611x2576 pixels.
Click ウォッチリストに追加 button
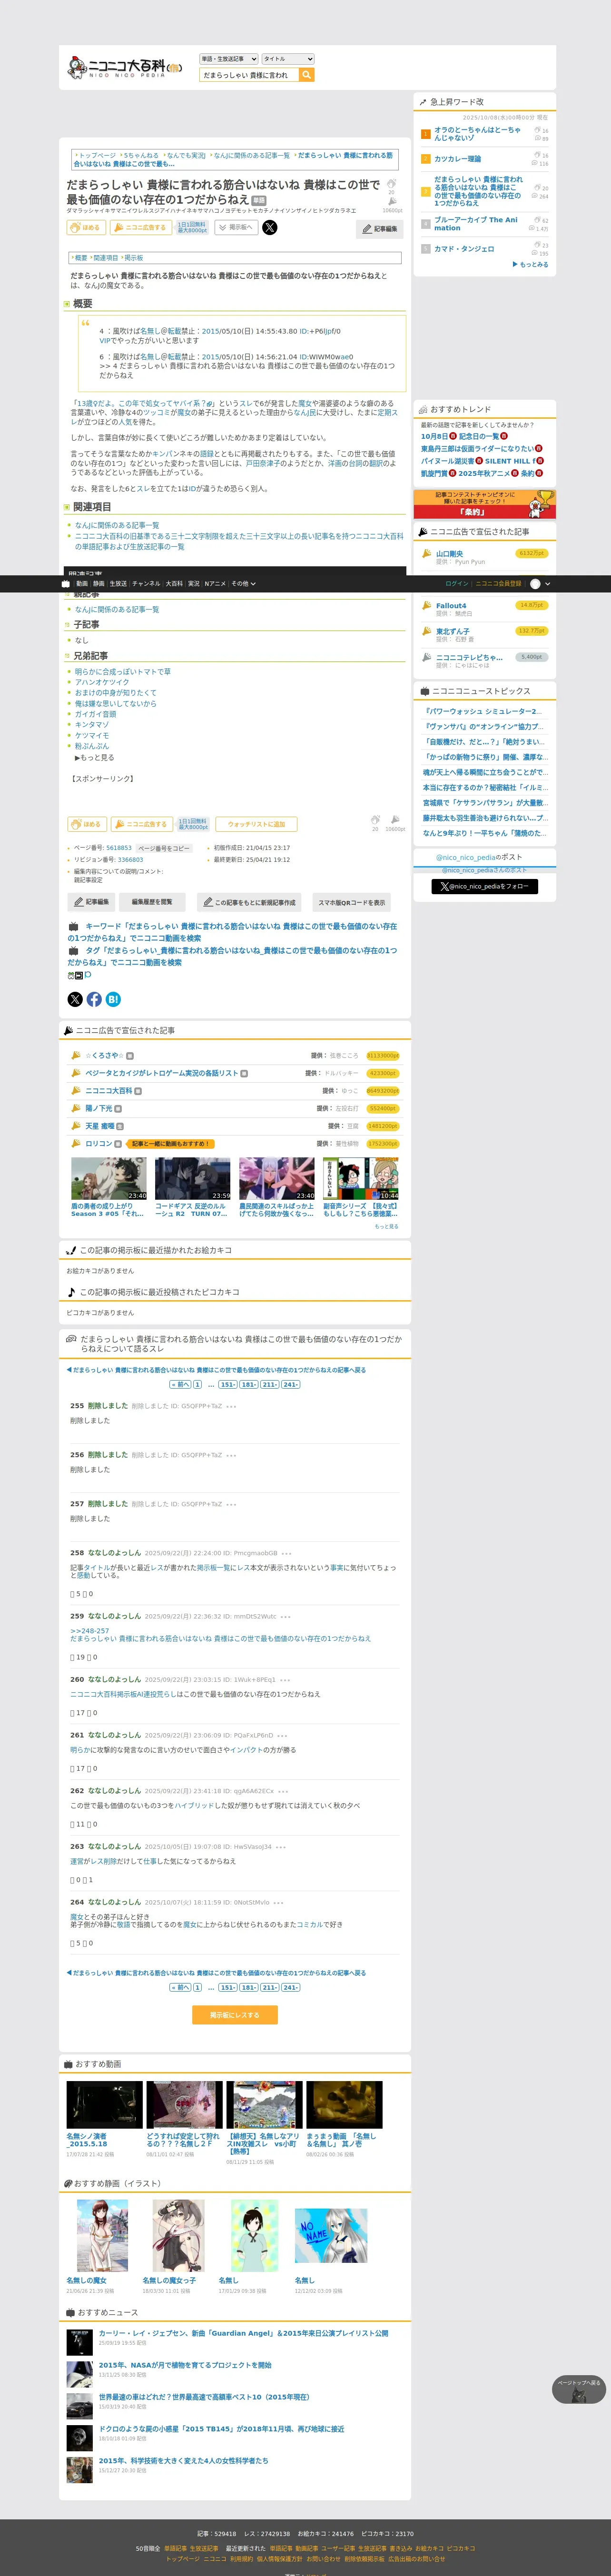pyautogui.click(x=256, y=824)
